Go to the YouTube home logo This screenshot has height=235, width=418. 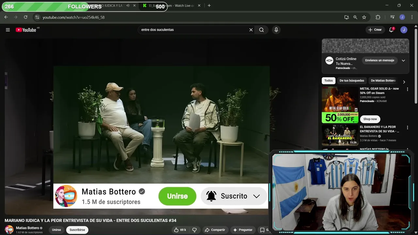[25, 30]
